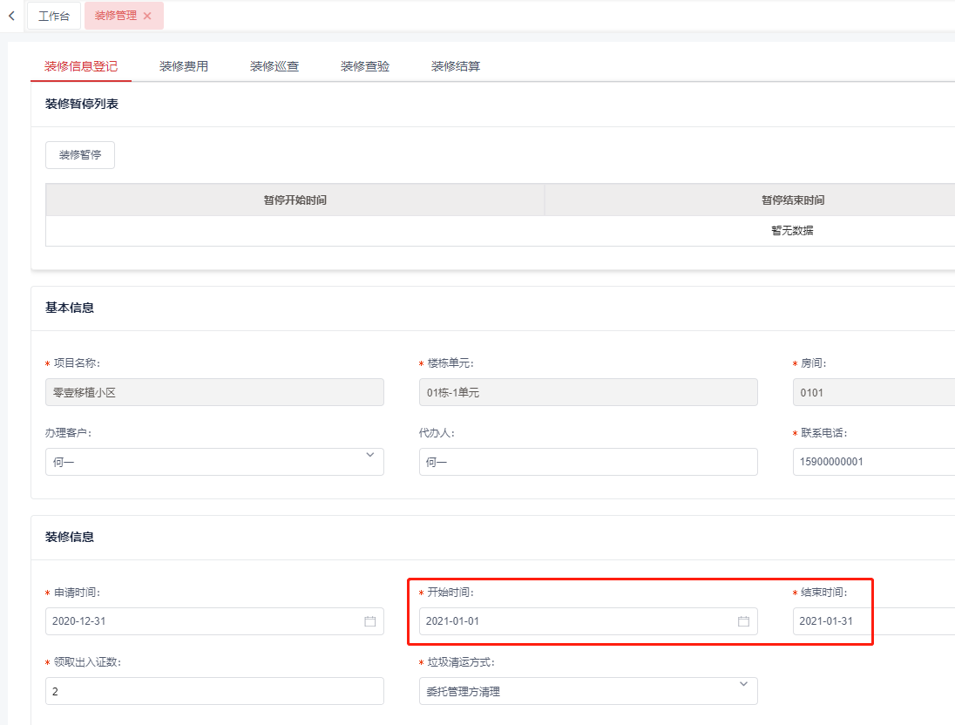
Task: Open the 装修巡查 tab
Action: coord(274,66)
